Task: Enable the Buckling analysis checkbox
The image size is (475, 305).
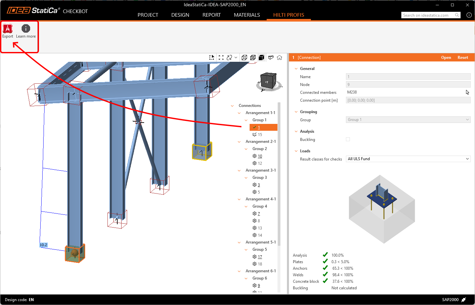Action: (348, 139)
